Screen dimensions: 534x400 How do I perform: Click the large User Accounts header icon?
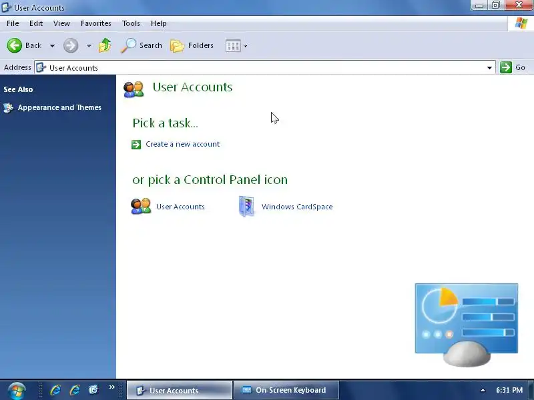coord(134,89)
